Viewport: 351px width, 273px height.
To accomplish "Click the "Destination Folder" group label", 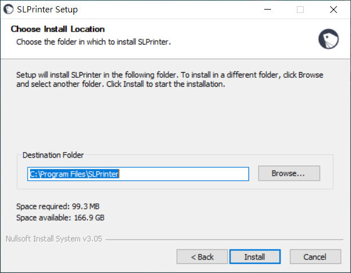I will pyautogui.click(x=53, y=155).
